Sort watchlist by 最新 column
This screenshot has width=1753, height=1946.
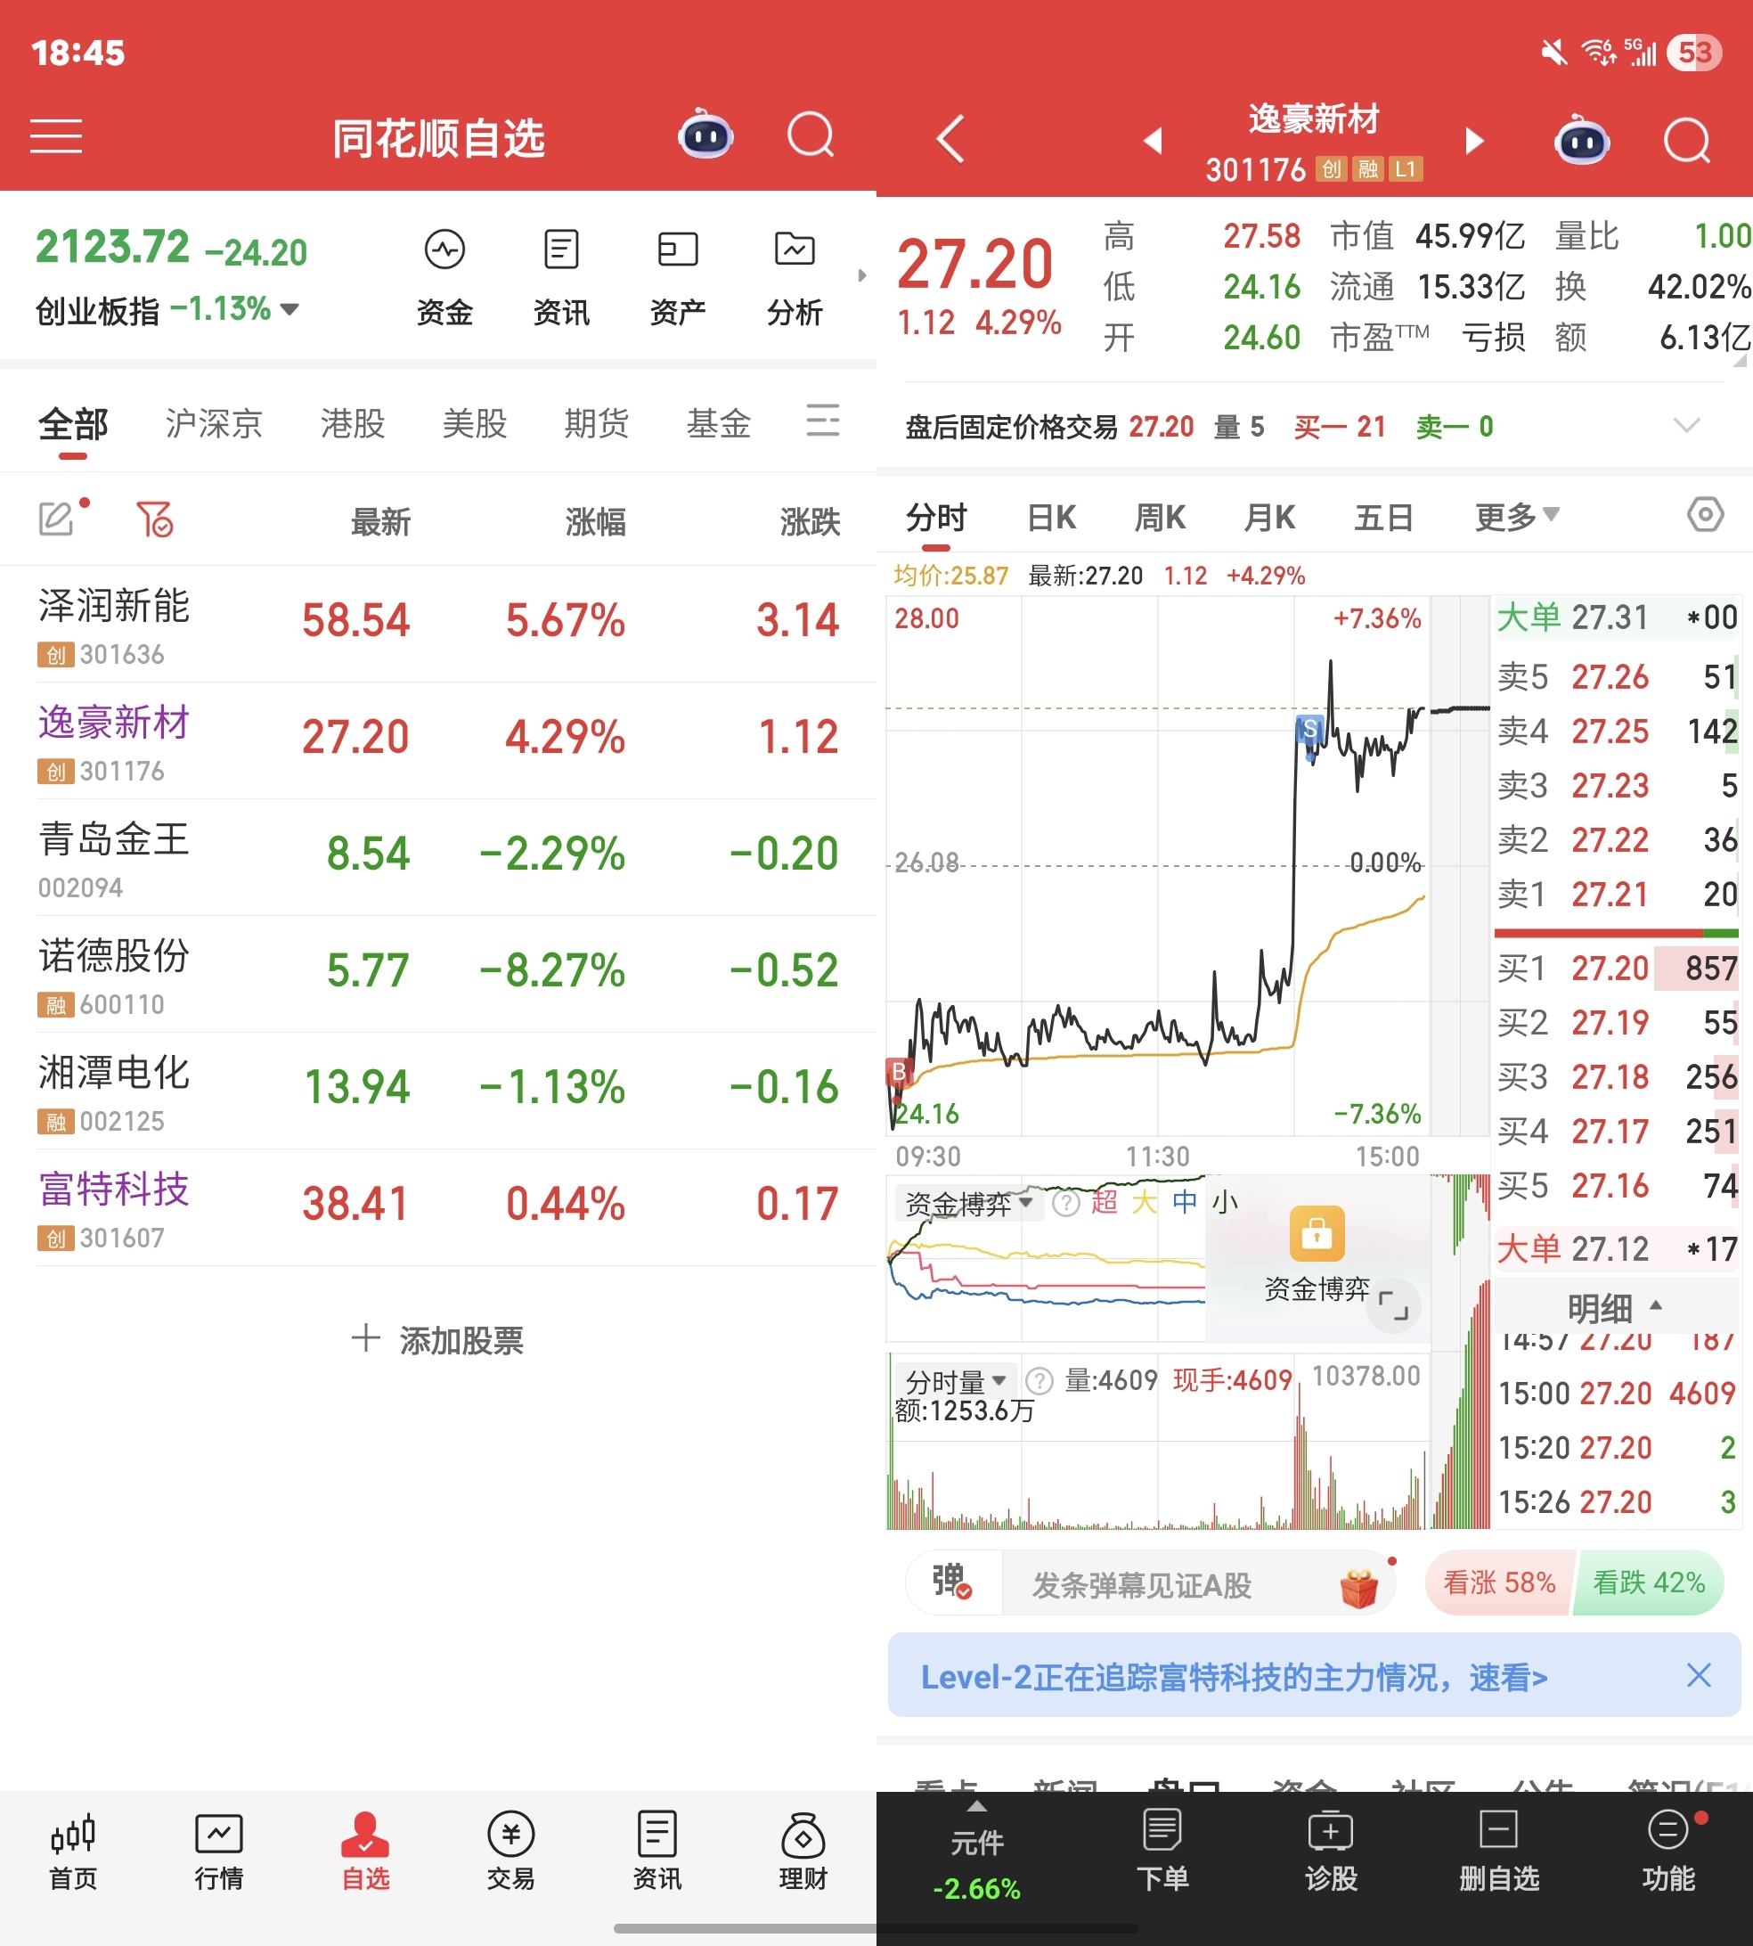point(380,521)
